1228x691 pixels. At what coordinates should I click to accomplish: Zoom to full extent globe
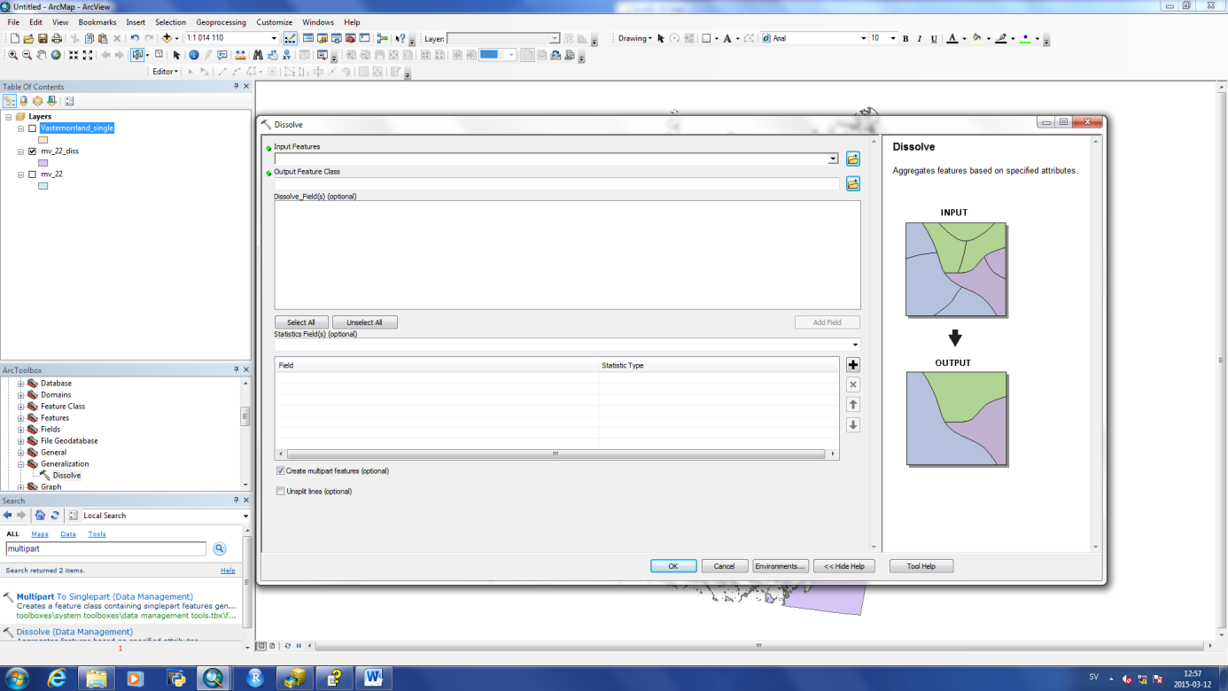(56, 55)
